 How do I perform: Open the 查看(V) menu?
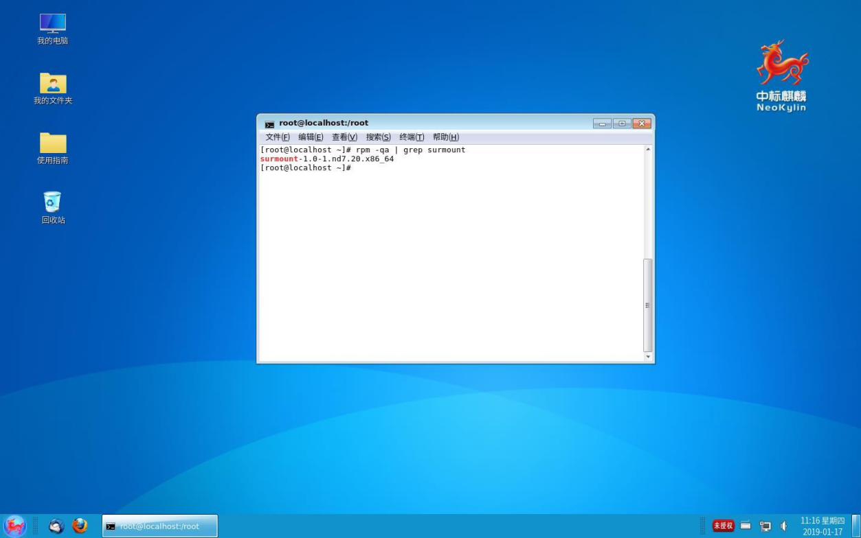click(344, 137)
